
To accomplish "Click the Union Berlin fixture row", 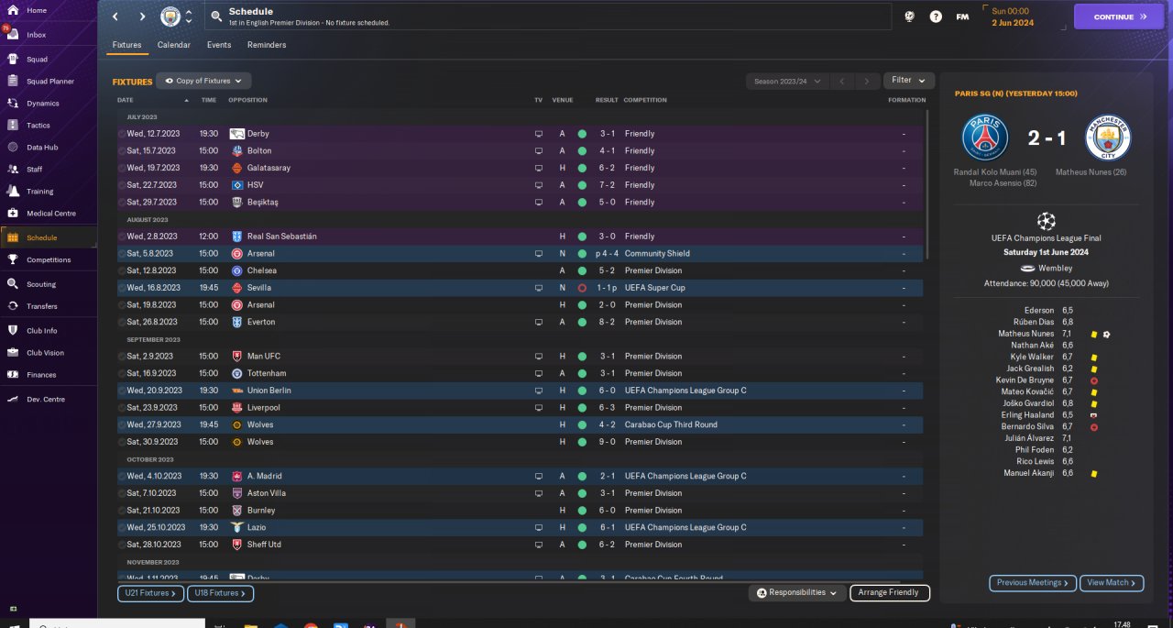I will point(521,391).
